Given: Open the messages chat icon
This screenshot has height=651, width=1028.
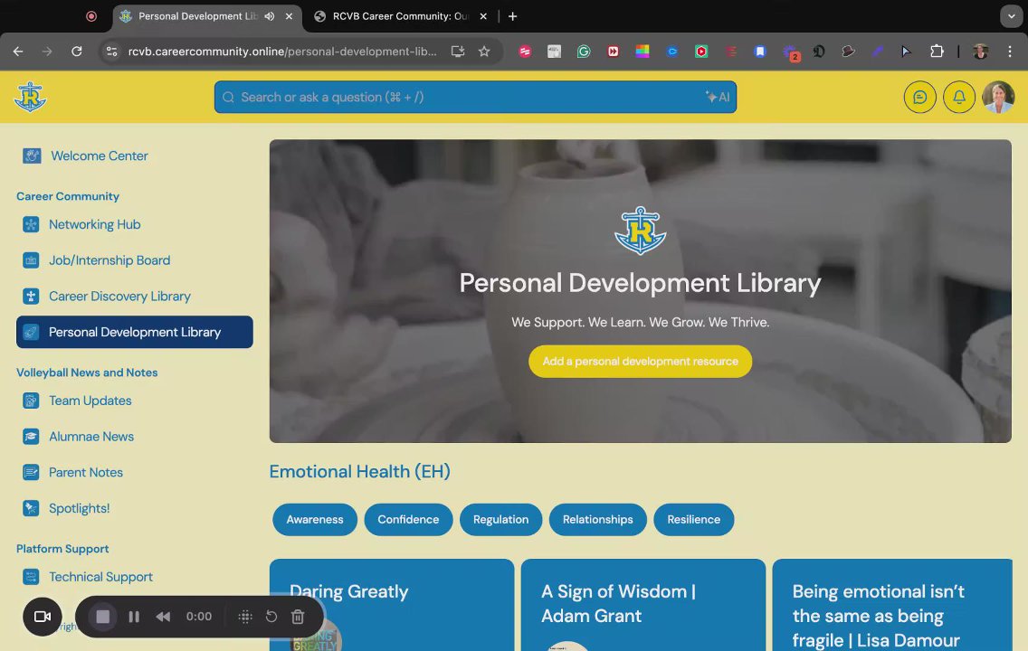Looking at the screenshot, I should pos(919,97).
